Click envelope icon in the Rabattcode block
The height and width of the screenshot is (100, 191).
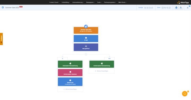point(70,80)
